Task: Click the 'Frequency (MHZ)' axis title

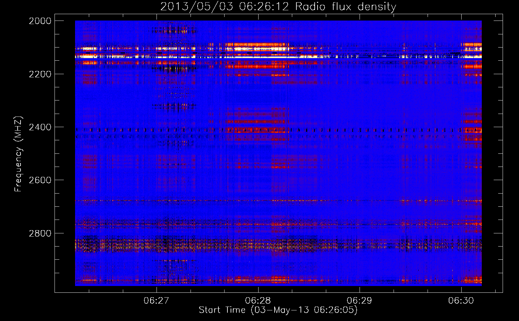Action: pyautogui.click(x=18, y=154)
